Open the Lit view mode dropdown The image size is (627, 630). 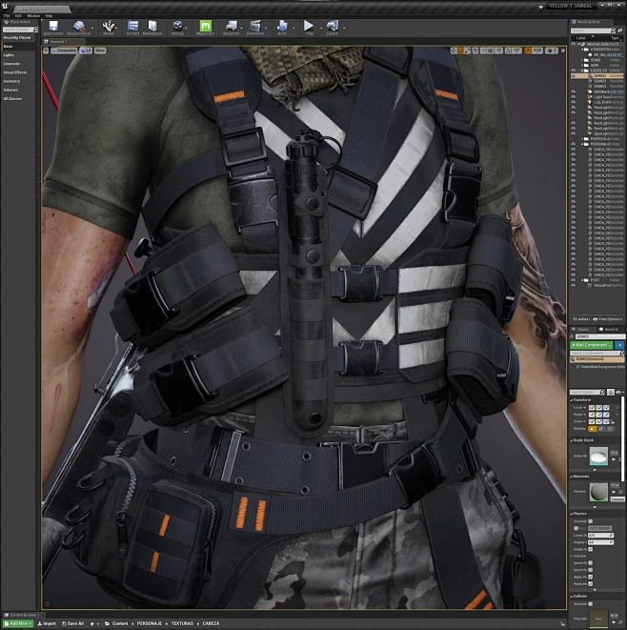86,51
